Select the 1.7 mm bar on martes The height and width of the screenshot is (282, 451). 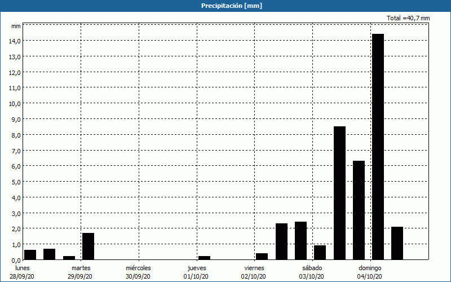click(89, 246)
